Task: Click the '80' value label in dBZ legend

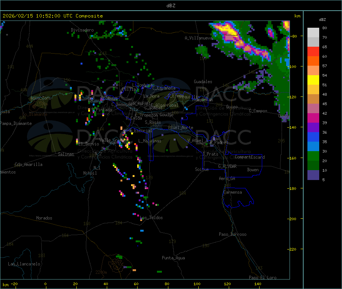Action: coord(325,28)
